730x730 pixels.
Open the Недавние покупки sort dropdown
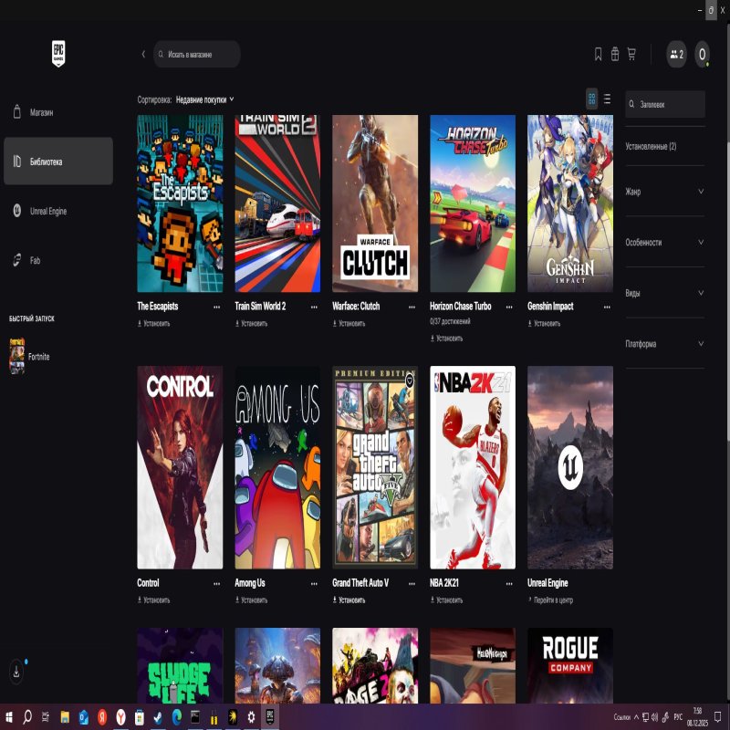point(204,99)
